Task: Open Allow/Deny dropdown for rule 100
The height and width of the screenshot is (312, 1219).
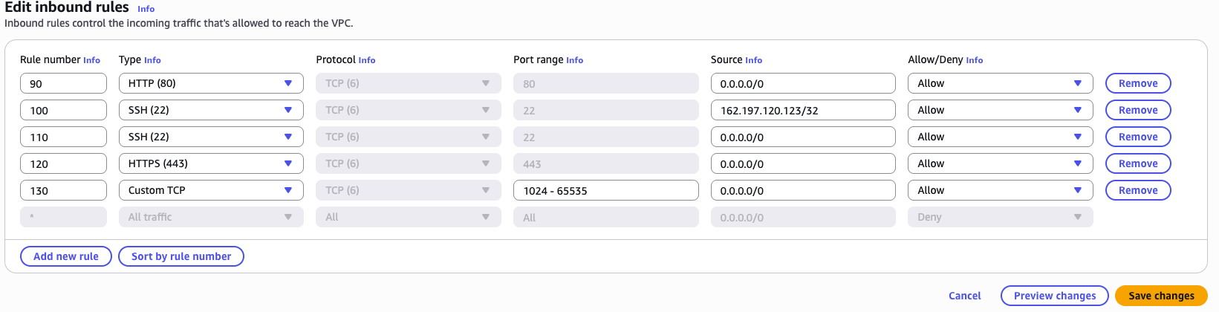Action: (999, 110)
